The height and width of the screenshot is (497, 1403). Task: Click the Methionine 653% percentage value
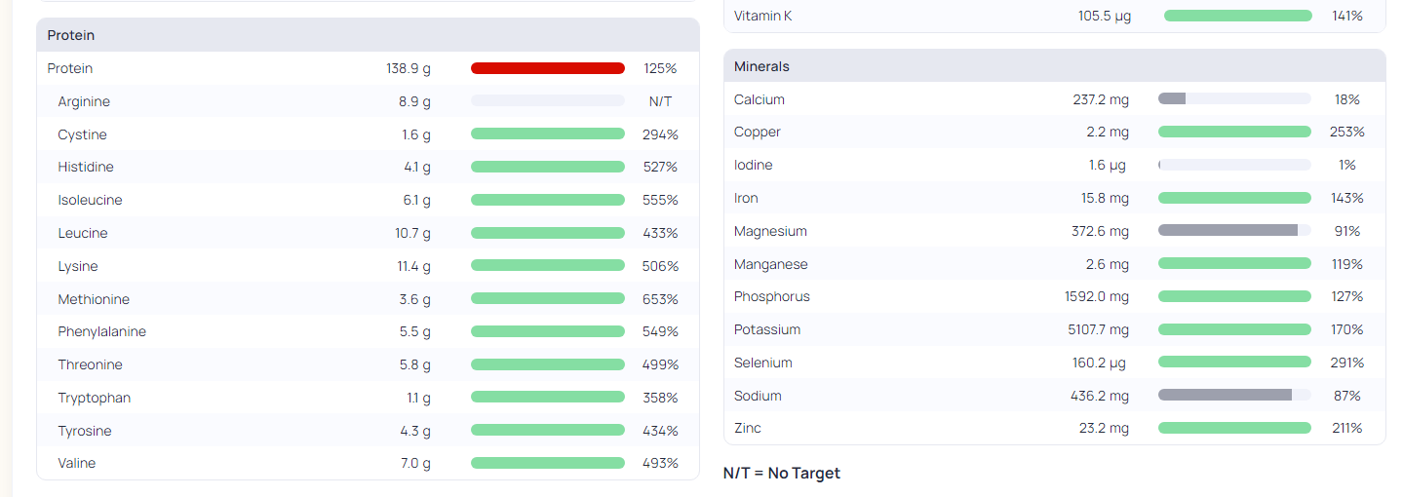(x=660, y=299)
